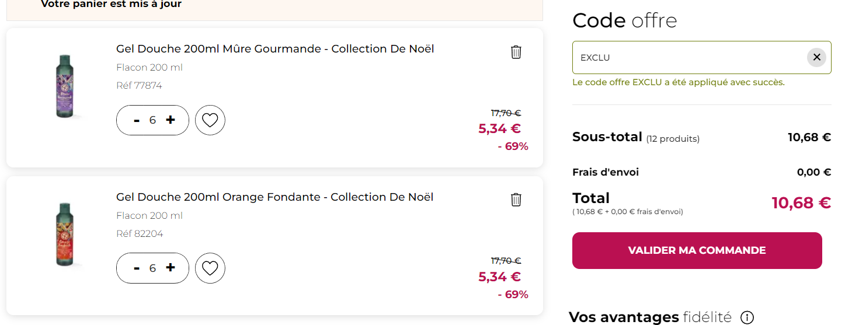This screenshot has width=845, height=325.
Task: Open Gel Douche Orange Fondante product title
Action: click(275, 197)
